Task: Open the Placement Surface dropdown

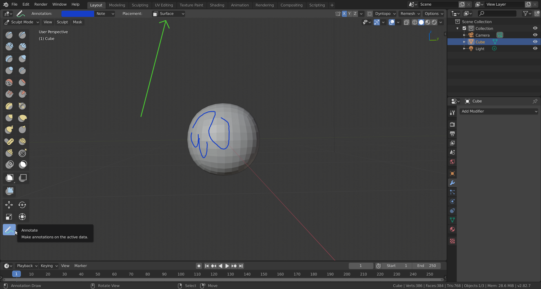Action: click(168, 14)
